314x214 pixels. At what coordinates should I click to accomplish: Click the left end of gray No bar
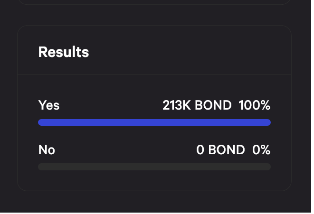[x=41, y=167]
